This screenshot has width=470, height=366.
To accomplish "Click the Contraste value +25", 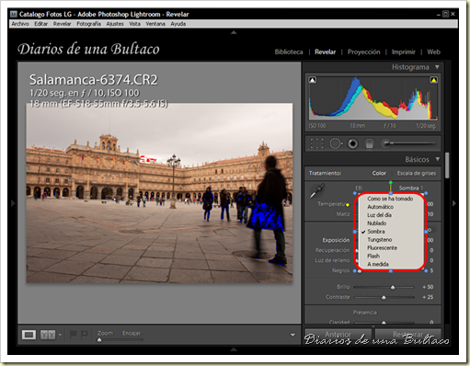I will [428, 297].
